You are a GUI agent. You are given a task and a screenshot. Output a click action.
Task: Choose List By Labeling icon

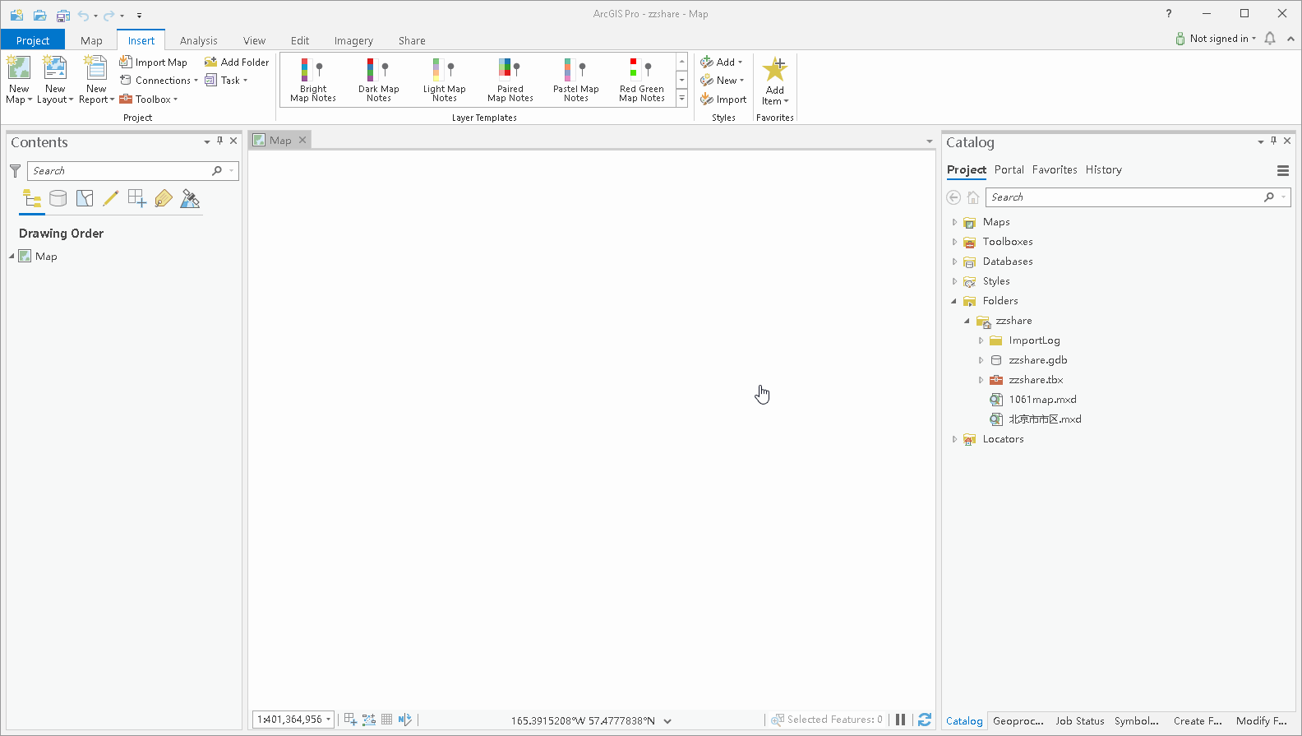[164, 198]
